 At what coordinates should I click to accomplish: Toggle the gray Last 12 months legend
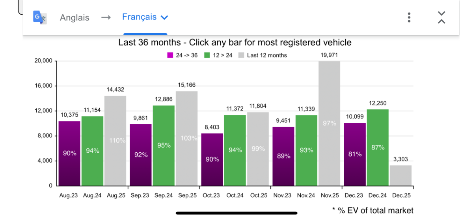pyautogui.click(x=263, y=55)
